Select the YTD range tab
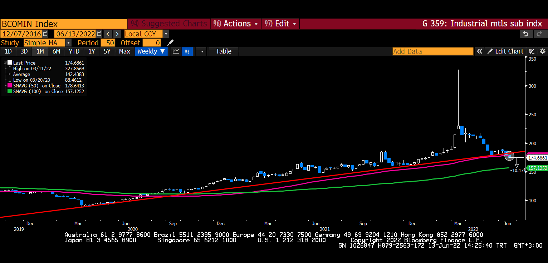 tap(74, 51)
